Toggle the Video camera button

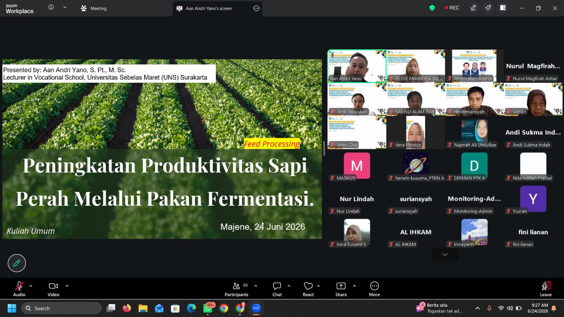tap(54, 289)
